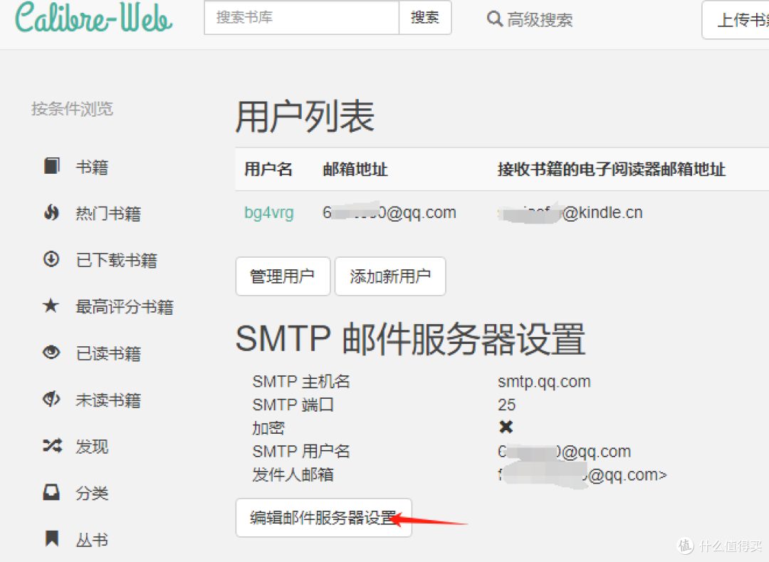Open 已读书籍 in the sidebar
The height and width of the screenshot is (562, 769).
[x=108, y=353]
